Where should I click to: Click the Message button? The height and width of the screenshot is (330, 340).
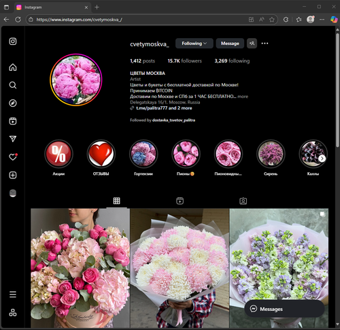pos(230,44)
